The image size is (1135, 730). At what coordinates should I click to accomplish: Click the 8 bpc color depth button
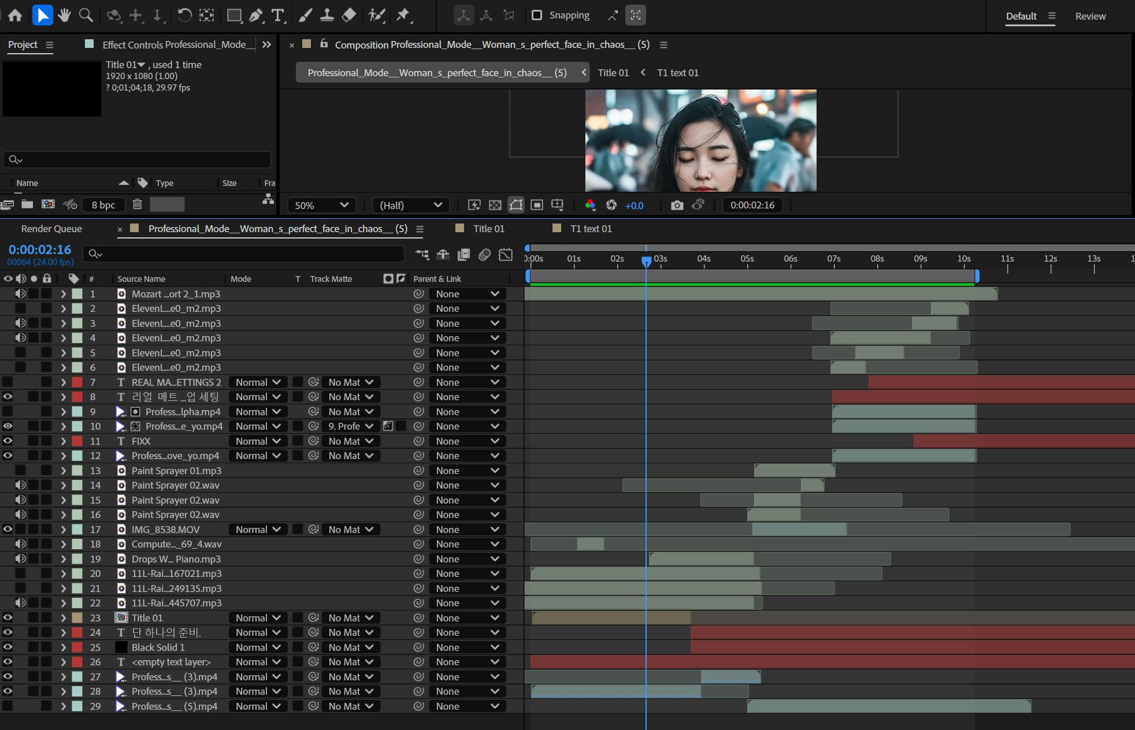(x=103, y=204)
